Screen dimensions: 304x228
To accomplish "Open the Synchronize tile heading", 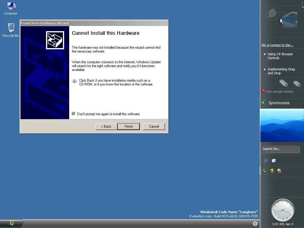I will (279, 103).
